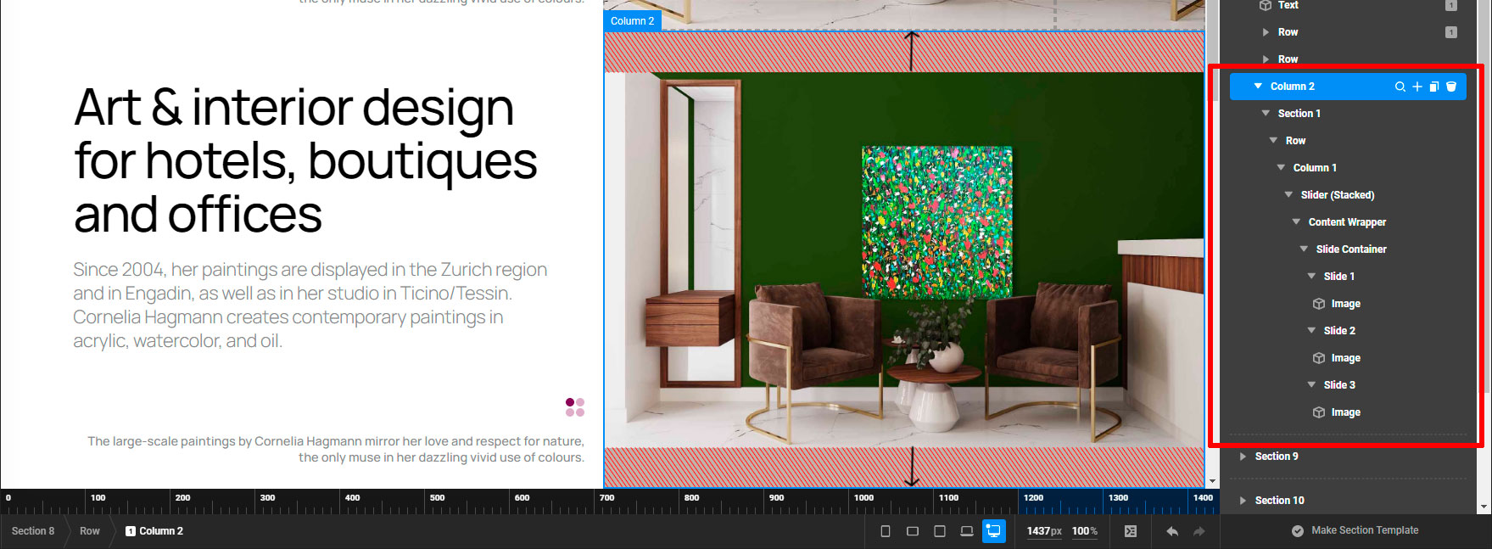
Task: Click Make Section Template
Action: click(x=1364, y=530)
